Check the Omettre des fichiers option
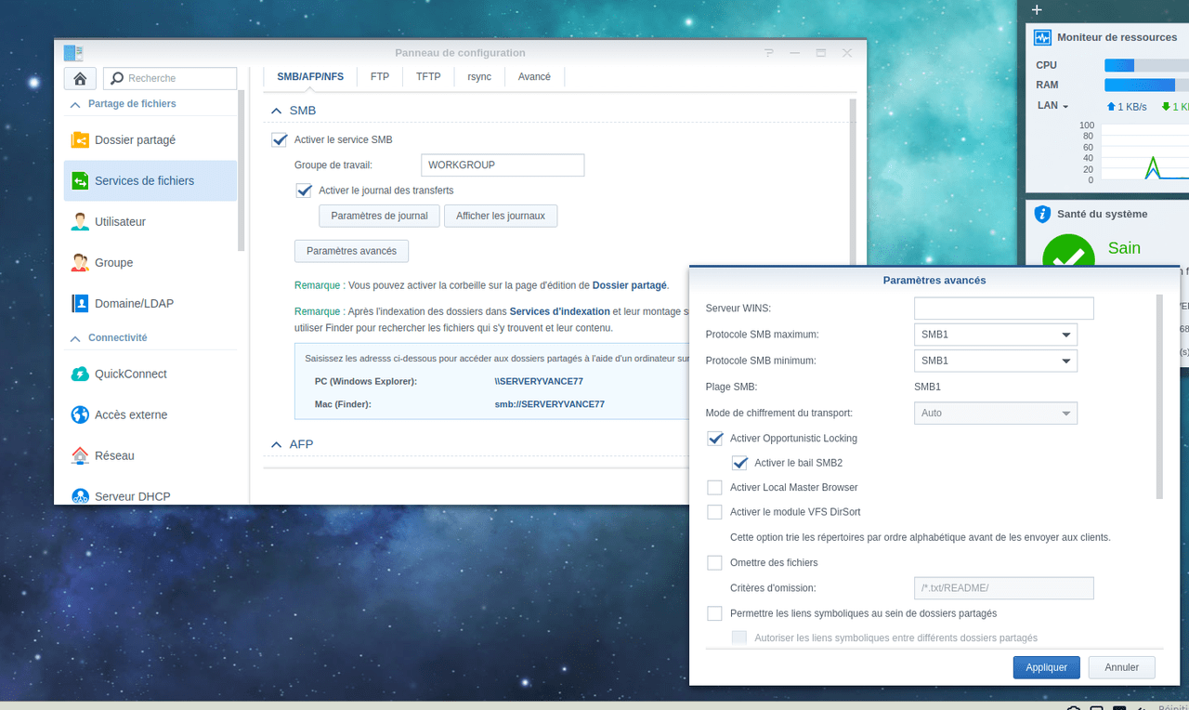 (x=714, y=562)
